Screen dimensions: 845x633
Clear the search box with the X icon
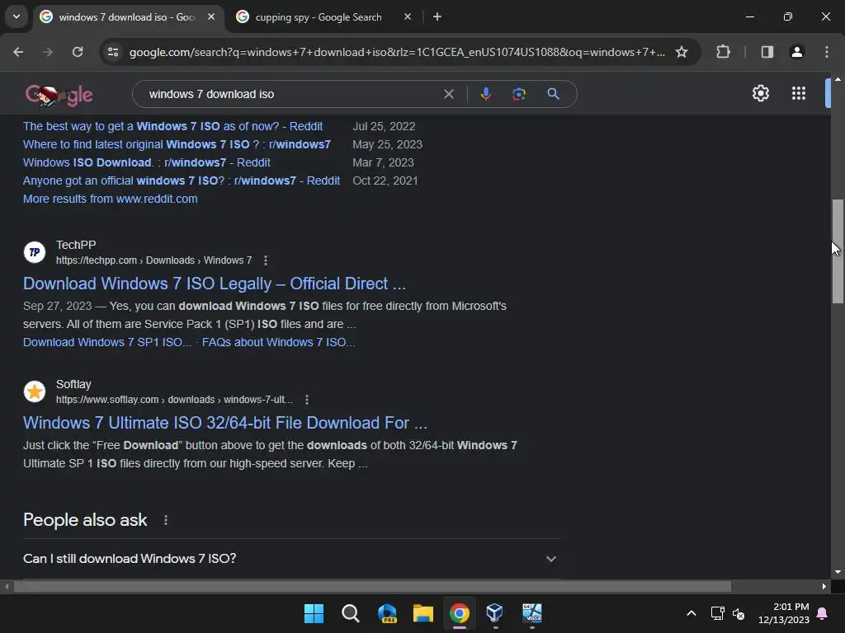(x=448, y=94)
